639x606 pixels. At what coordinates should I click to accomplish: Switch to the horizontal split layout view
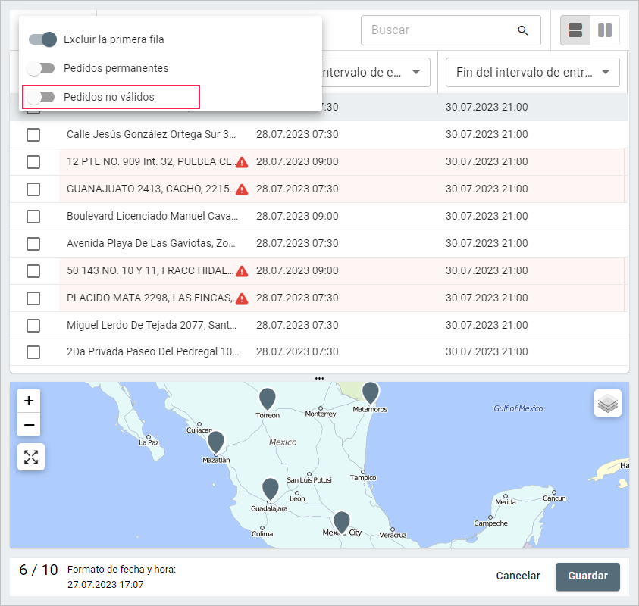pyautogui.click(x=575, y=30)
